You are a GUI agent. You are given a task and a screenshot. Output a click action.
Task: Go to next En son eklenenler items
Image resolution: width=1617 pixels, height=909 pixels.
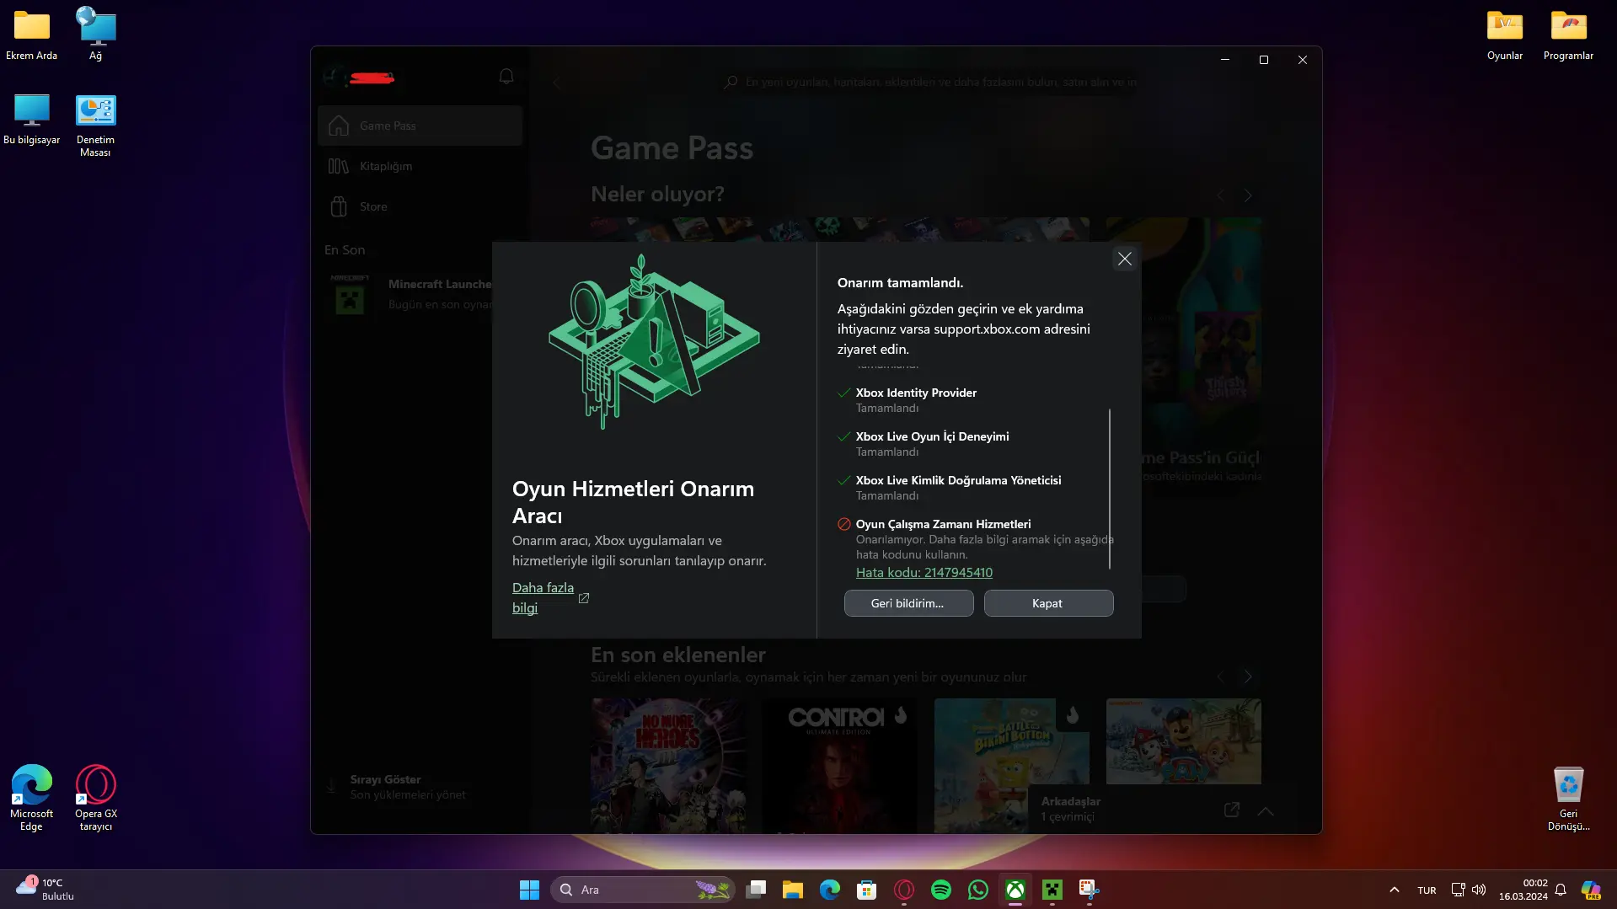[1248, 676]
